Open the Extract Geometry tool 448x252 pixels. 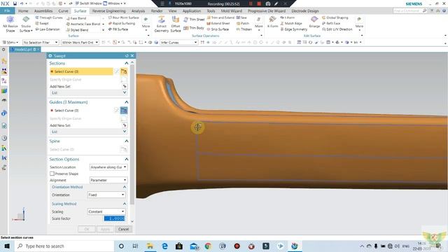[162, 24]
